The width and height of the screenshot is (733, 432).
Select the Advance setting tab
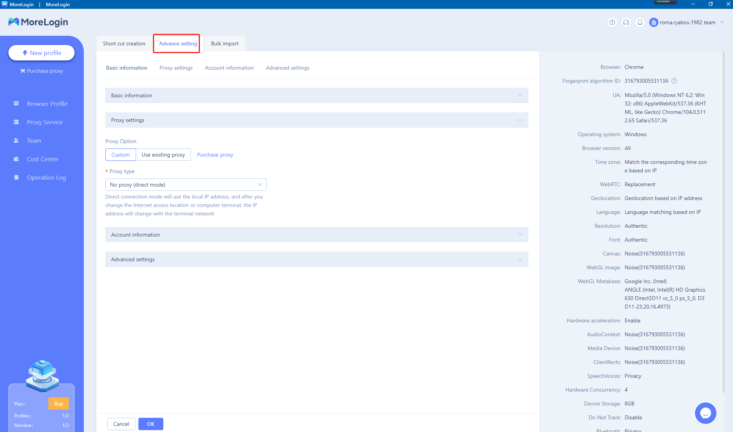click(x=178, y=43)
